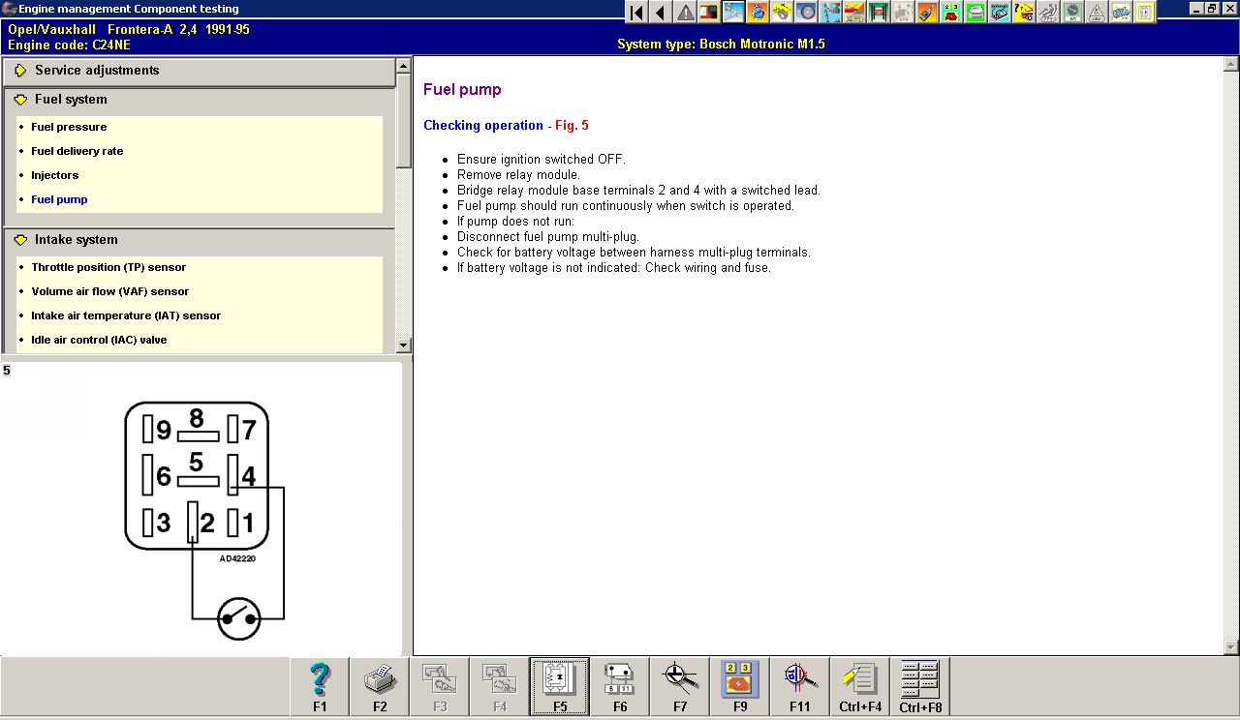This screenshot has width=1240, height=720.
Task: Open the Ctrl+F4 notes button
Action: click(860, 686)
